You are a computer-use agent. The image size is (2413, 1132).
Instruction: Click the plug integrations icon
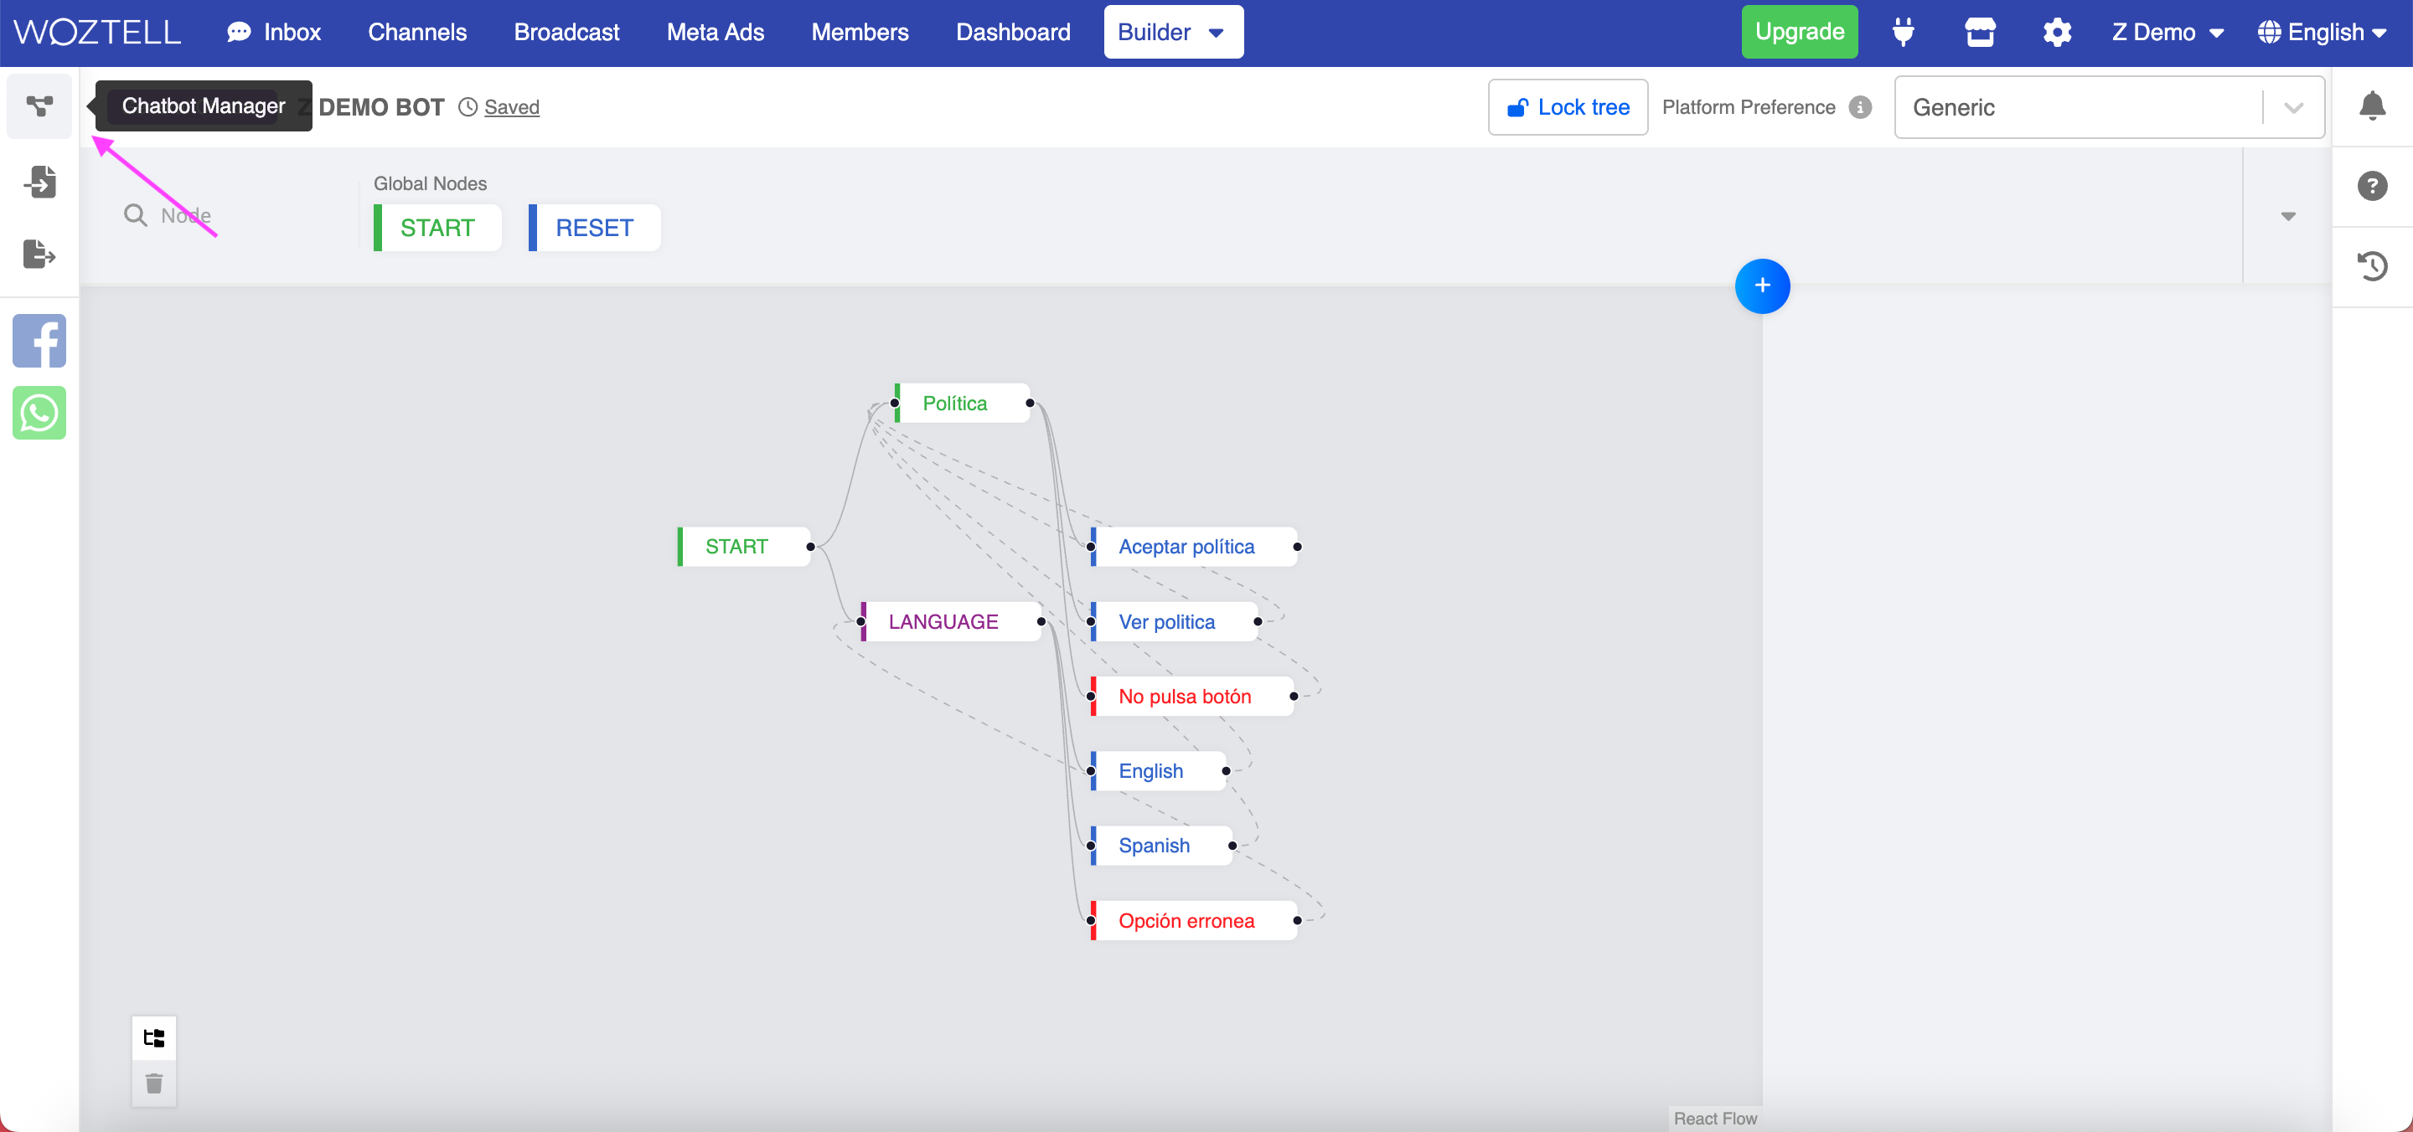click(x=1903, y=33)
